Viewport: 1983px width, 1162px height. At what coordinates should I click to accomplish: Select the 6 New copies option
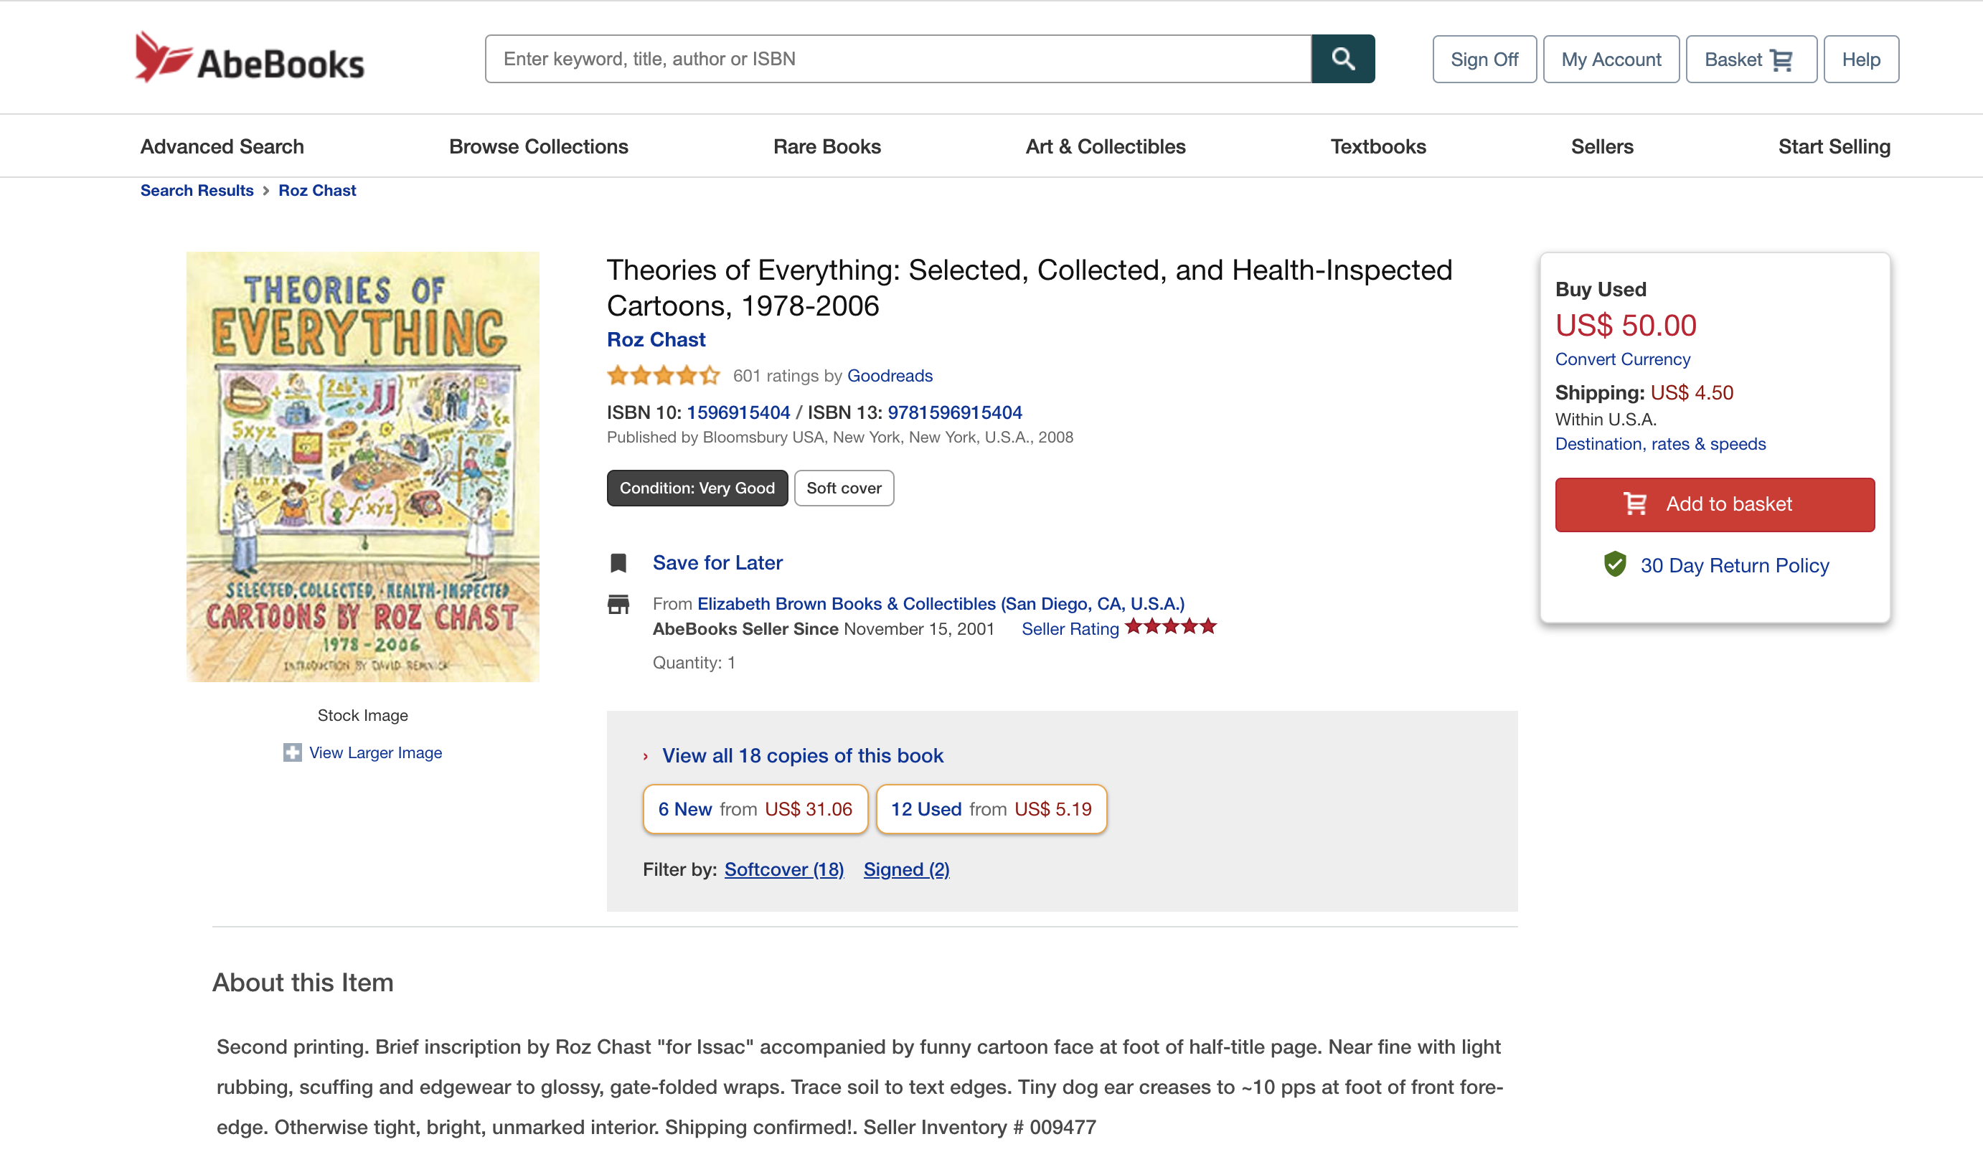click(755, 809)
